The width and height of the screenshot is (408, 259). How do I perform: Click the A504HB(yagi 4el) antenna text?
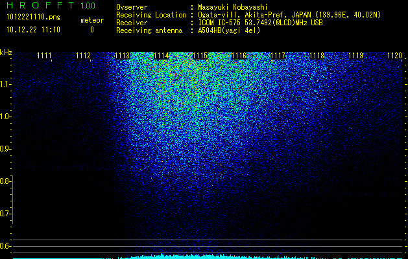[x=229, y=30]
